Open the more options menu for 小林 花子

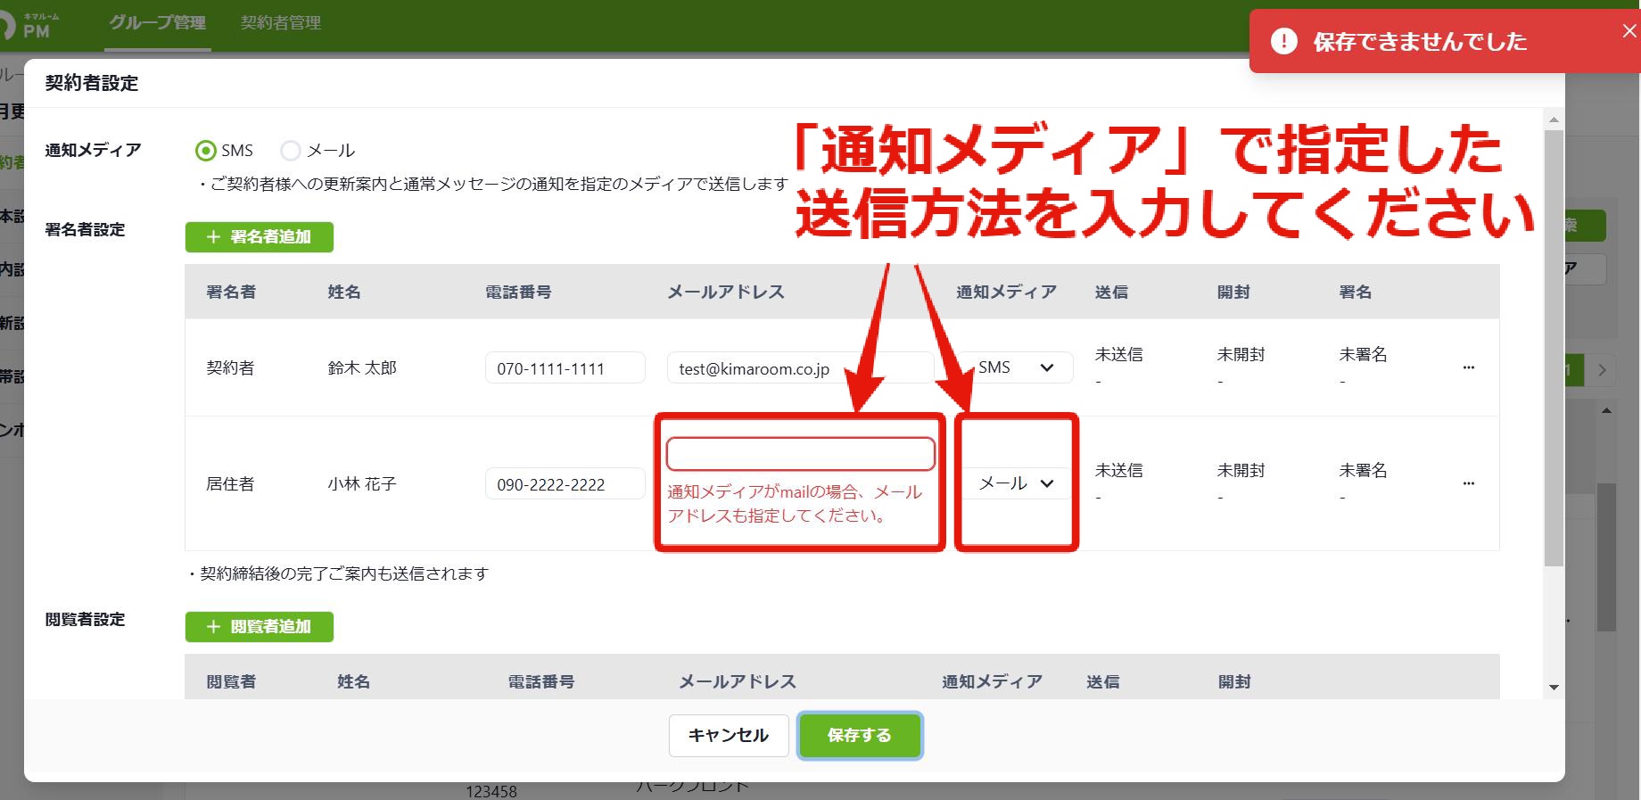(1468, 483)
